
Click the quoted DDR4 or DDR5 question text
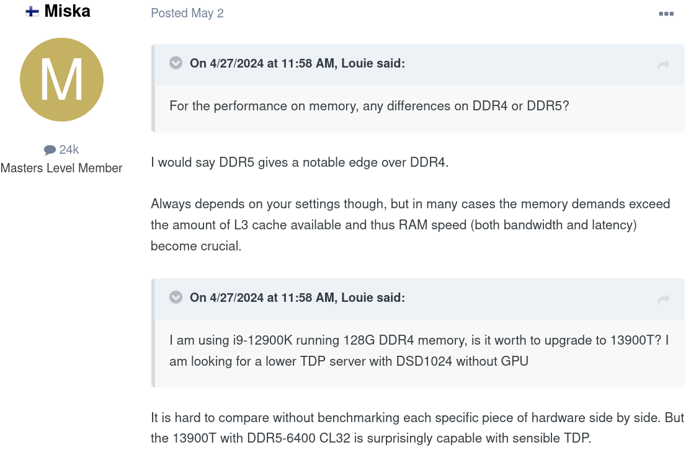pyautogui.click(x=369, y=106)
